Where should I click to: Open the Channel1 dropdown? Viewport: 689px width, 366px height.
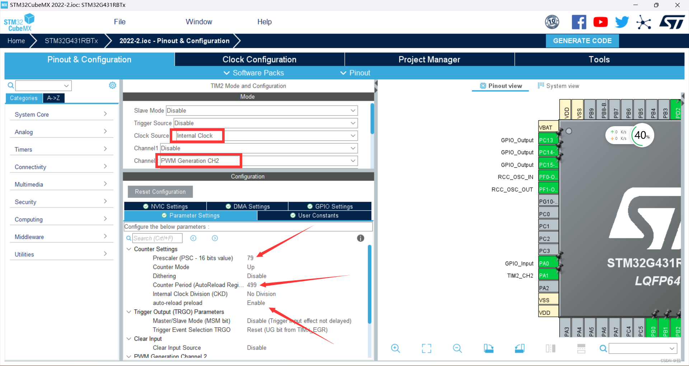tap(259, 148)
